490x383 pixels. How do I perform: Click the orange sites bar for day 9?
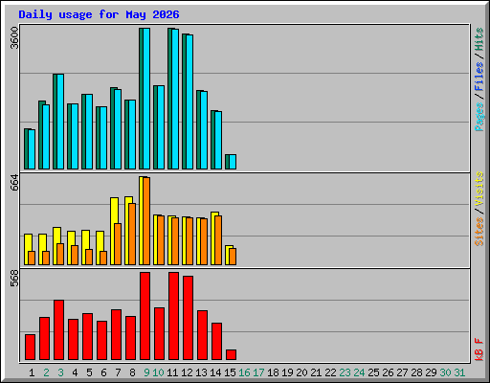pyautogui.click(x=146, y=221)
